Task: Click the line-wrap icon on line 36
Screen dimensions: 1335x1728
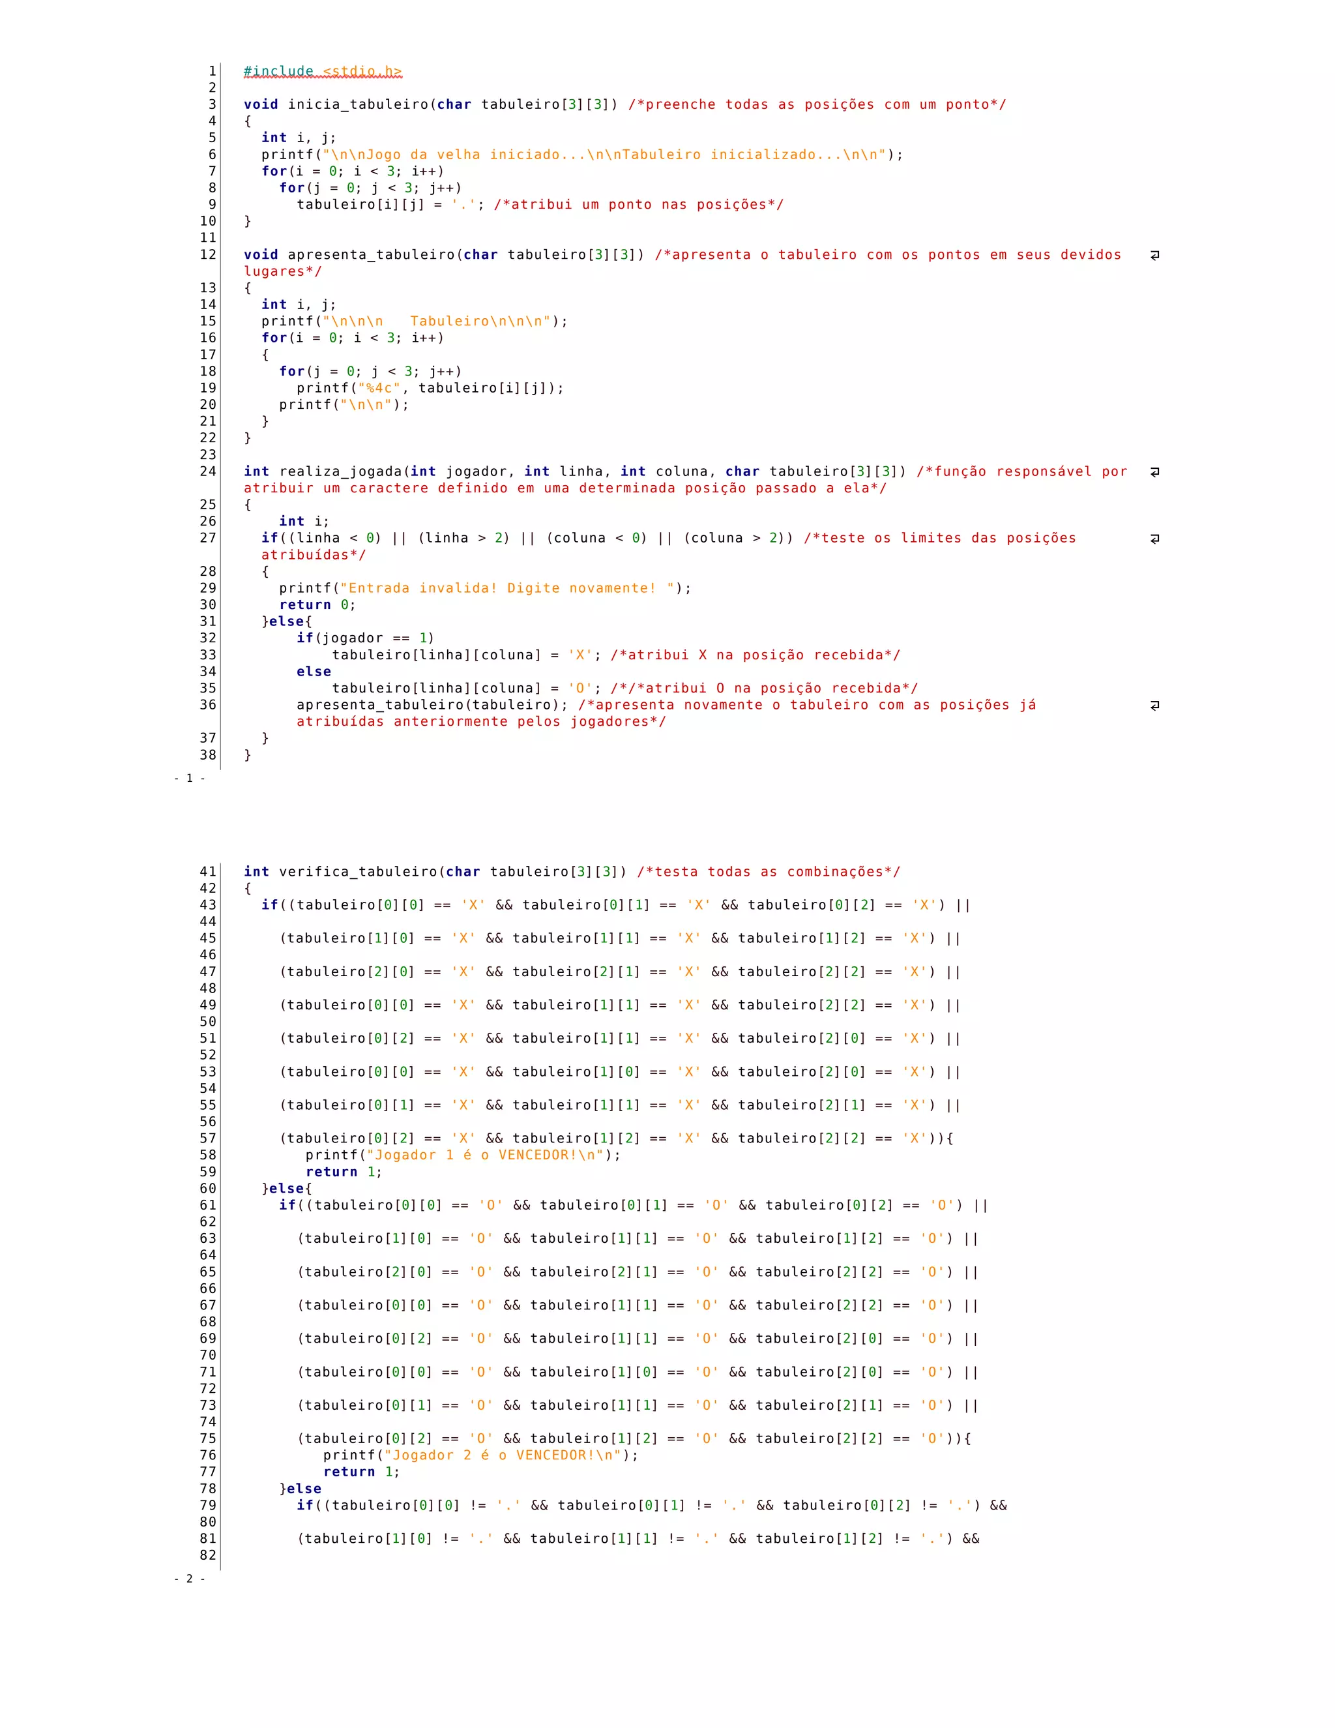Action: click(x=1154, y=705)
